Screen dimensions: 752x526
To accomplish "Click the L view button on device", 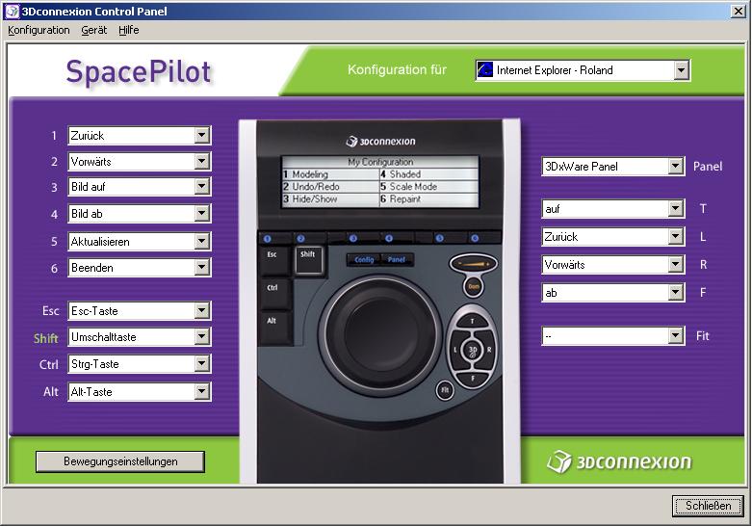I will tap(455, 351).
